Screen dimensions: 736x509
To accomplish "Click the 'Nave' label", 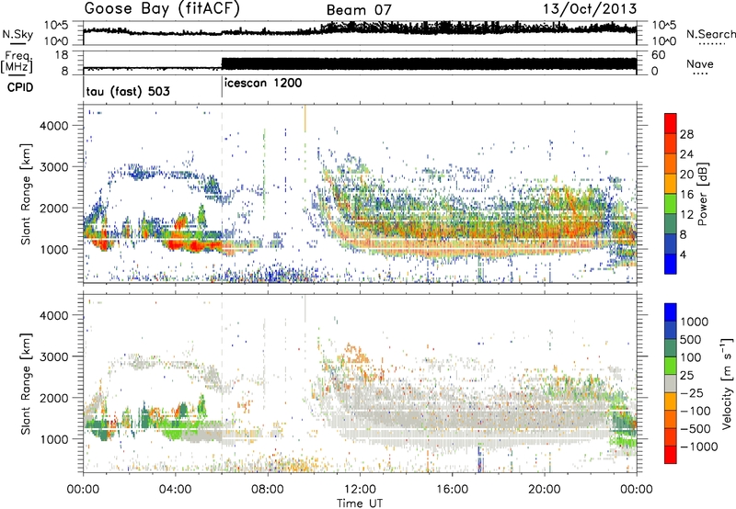I will pyautogui.click(x=700, y=64).
